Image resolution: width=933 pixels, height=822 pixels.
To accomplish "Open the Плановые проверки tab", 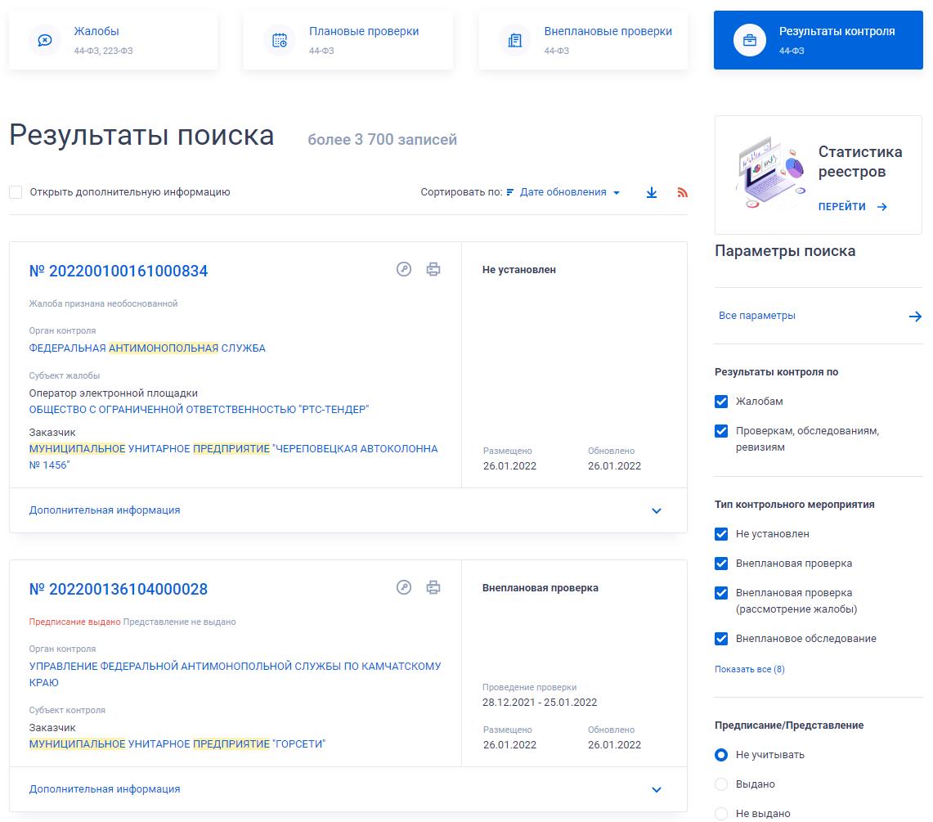I will [x=348, y=39].
